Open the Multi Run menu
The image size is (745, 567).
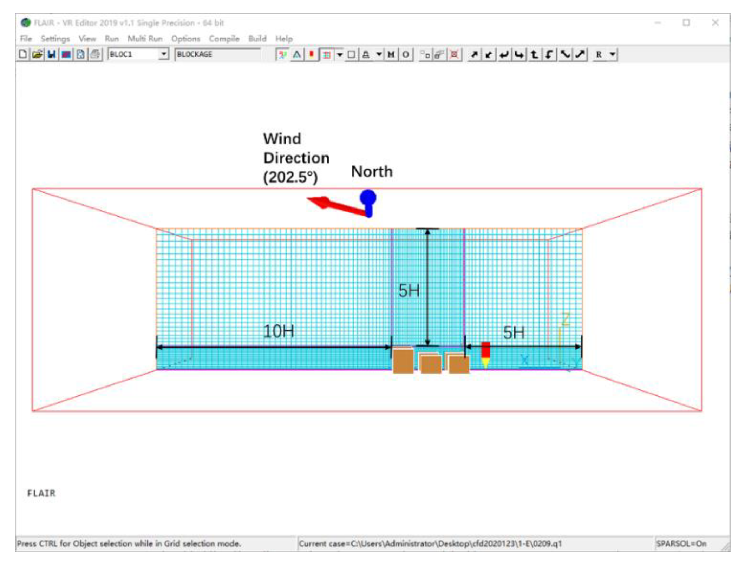[x=145, y=39]
